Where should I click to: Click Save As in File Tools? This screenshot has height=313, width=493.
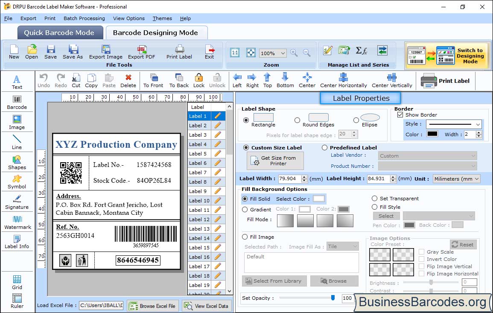point(73,52)
